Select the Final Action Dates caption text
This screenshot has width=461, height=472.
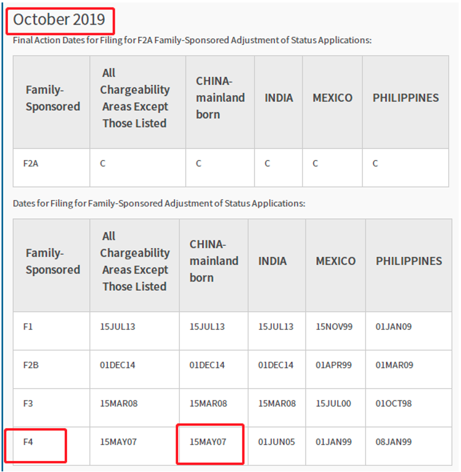(192, 40)
